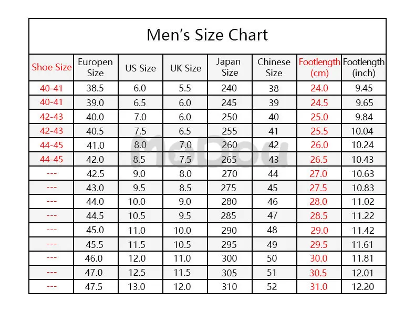The width and height of the screenshot is (415, 311).
Task: Click the 11.02 inch footlength cell
Action: (x=364, y=202)
